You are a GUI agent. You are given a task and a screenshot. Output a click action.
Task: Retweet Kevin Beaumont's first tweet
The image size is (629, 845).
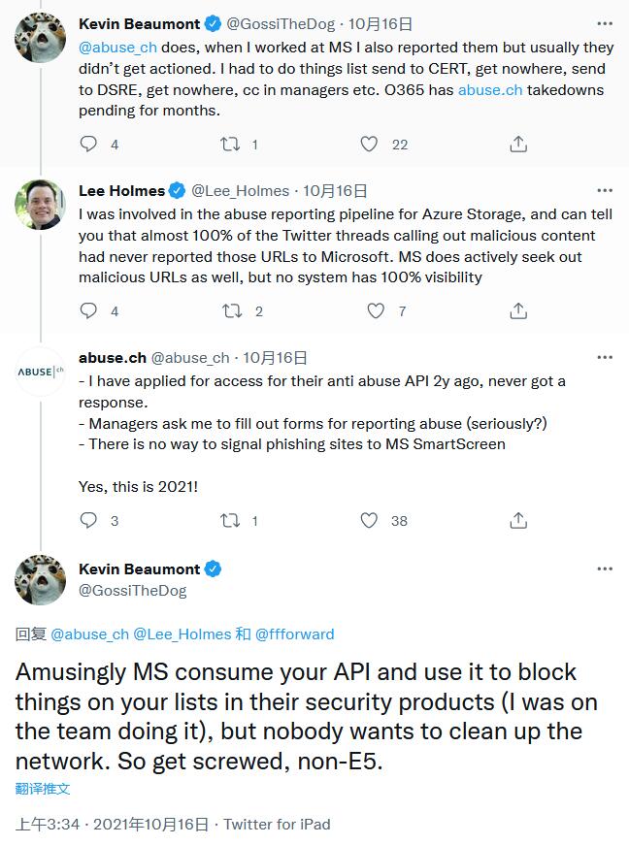tap(231, 144)
